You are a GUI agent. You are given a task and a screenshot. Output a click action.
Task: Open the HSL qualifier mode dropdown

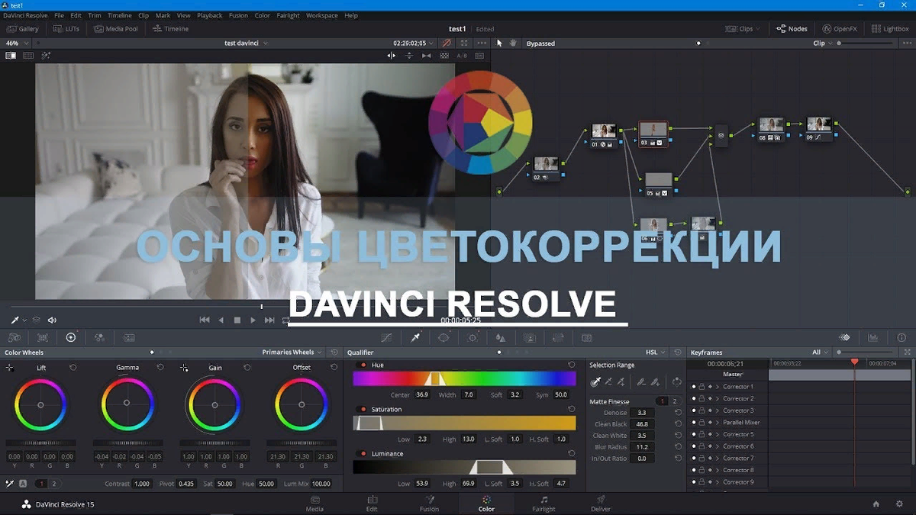tap(656, 352)
